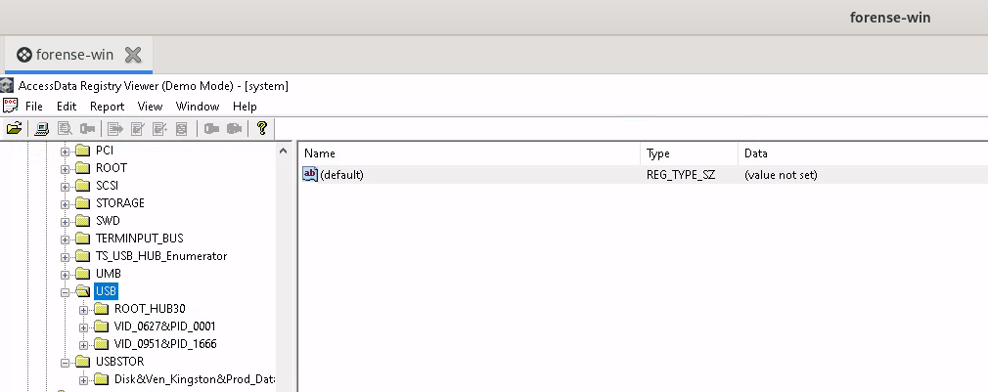Click the document with checkmark toolbar icon
The image size is (988, 392).
pos(138,129)
